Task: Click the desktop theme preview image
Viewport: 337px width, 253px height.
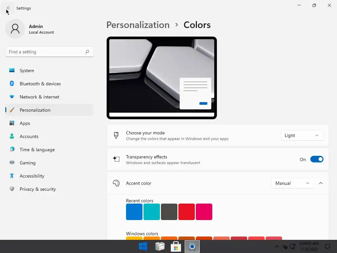Action: 162,78
